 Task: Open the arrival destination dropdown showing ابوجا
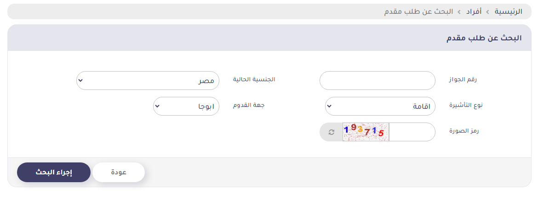coord(186,106)
